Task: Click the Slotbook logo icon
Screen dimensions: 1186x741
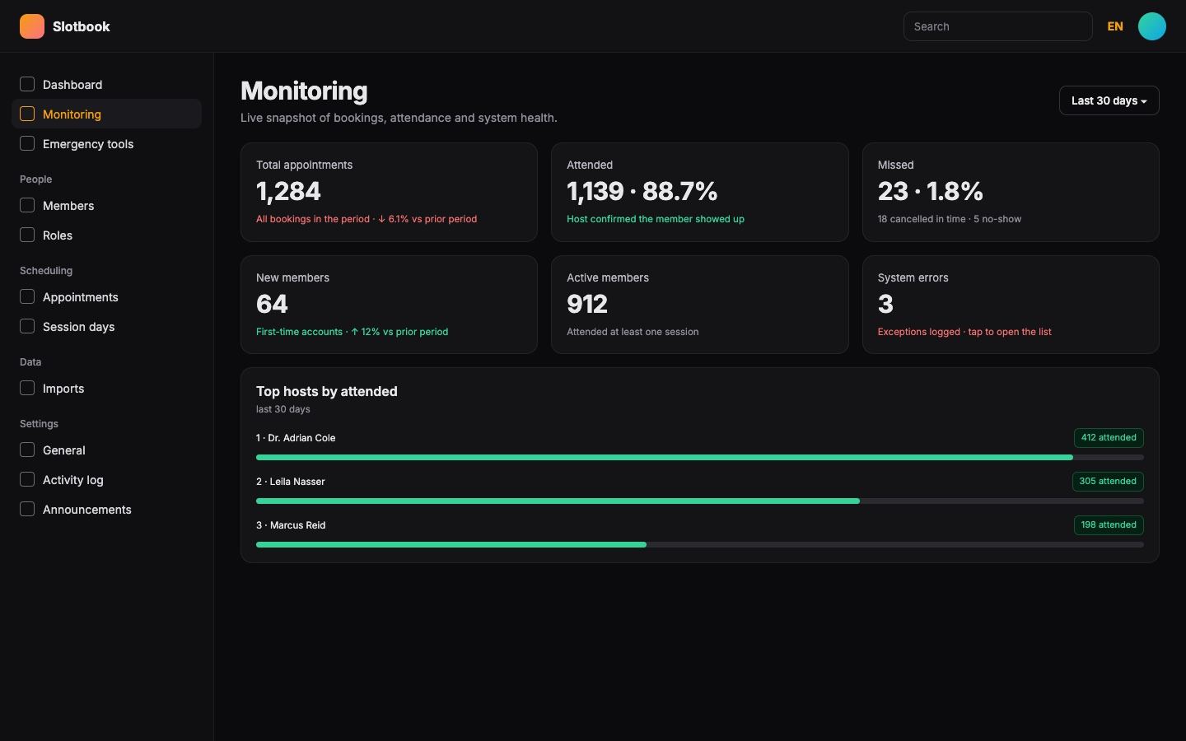Action: (x=32, y=26)
